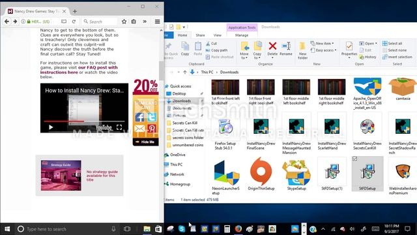The width and height of the screenshot is (417, 235).
Task: Open History in the ribbon Open group
Action: (367, 57)
